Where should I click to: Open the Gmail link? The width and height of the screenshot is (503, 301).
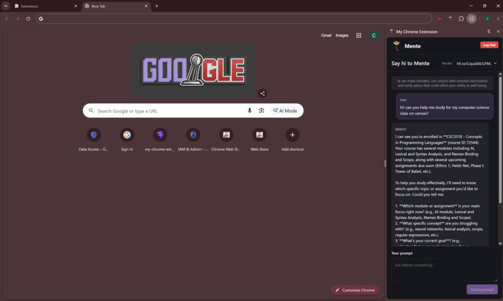click(x=326, y=36)
